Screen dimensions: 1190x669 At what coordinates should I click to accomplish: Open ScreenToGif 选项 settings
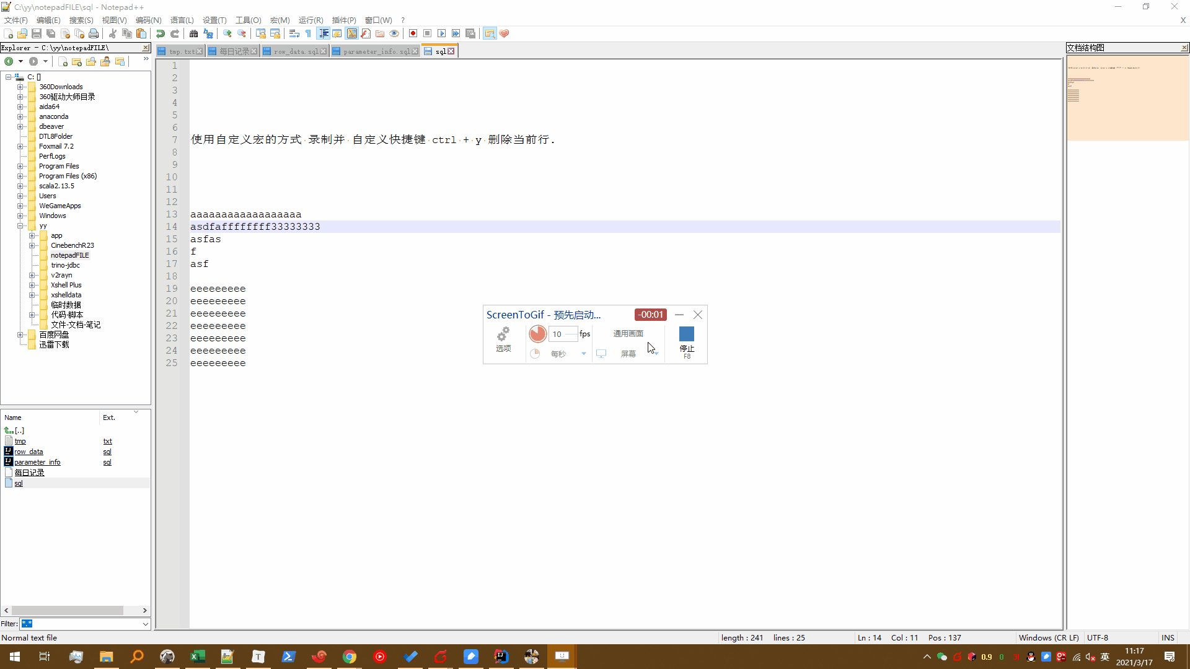click(503, 339)
